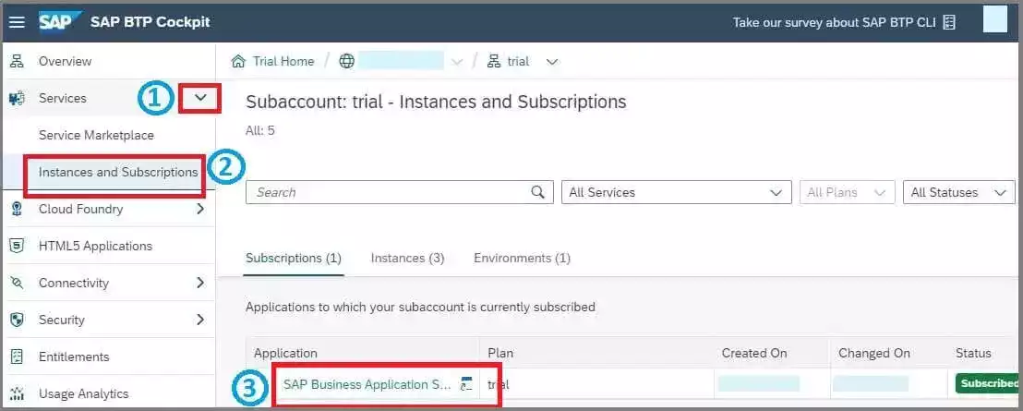Click the Security shield icon
The image size is (1023, 411).
17,320
